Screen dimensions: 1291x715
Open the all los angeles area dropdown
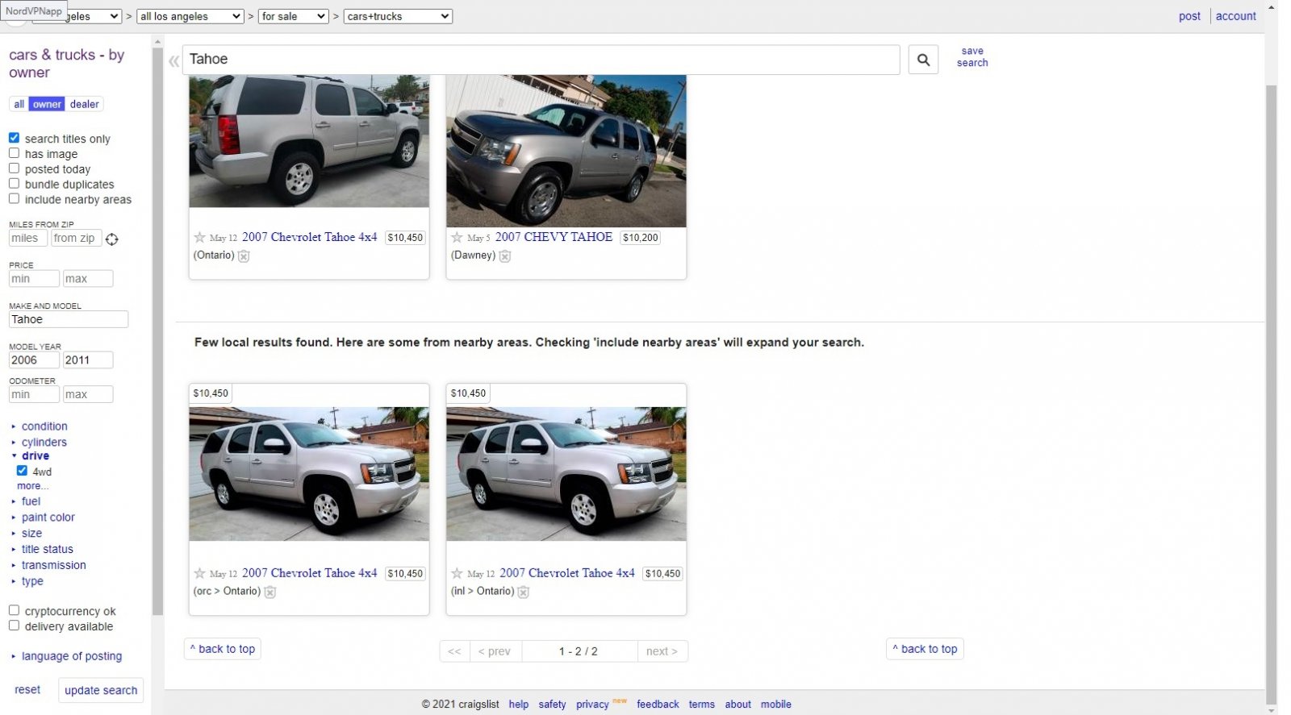pos(190,16)
